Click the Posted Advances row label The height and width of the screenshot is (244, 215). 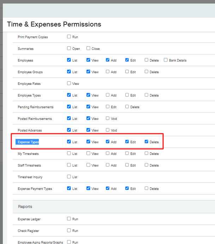pyautogui.click(x=30, y=130)
